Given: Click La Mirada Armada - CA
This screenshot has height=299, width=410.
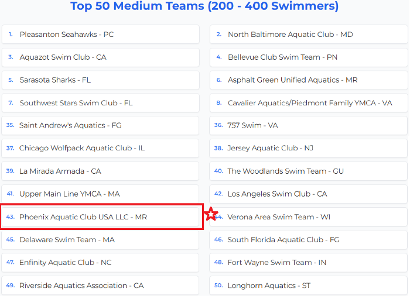Looking at the screenshot, I should pos(60,171).
